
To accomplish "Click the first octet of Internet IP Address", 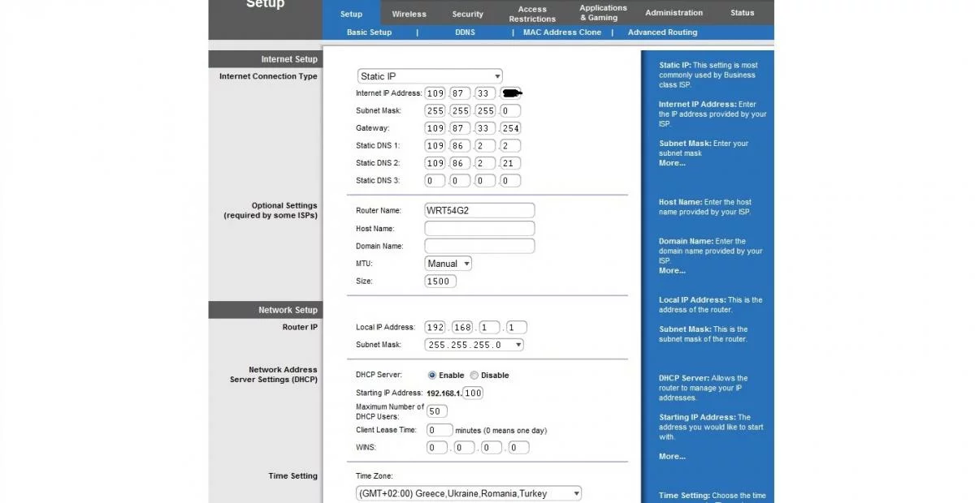I will click(435, 93).
